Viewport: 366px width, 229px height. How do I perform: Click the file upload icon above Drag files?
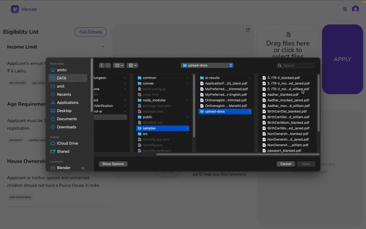[x=288, y=35]
